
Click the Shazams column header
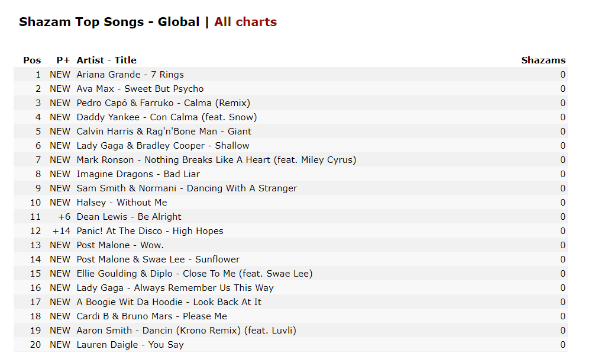click(543, 60)
